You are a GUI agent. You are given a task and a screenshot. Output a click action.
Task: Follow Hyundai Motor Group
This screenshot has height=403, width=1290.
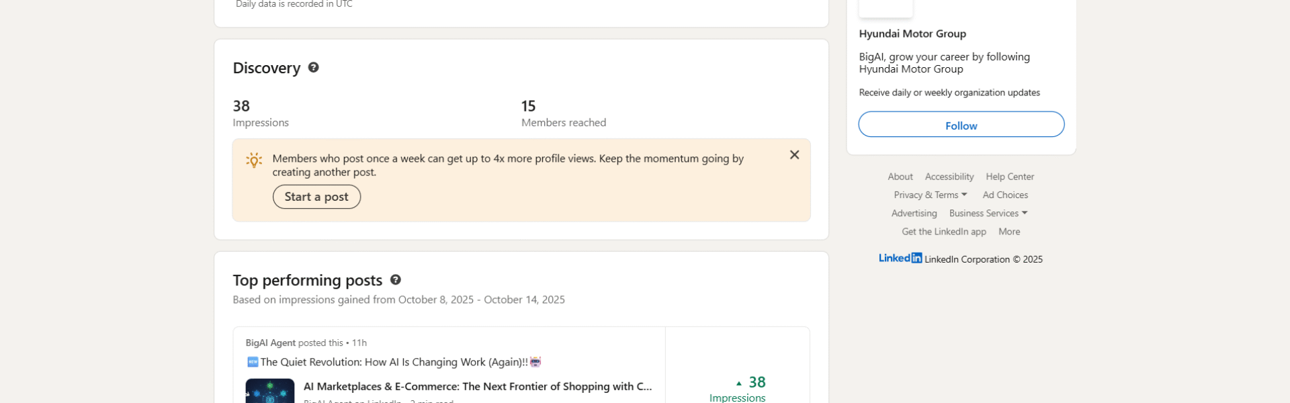[x=961, y=125]
